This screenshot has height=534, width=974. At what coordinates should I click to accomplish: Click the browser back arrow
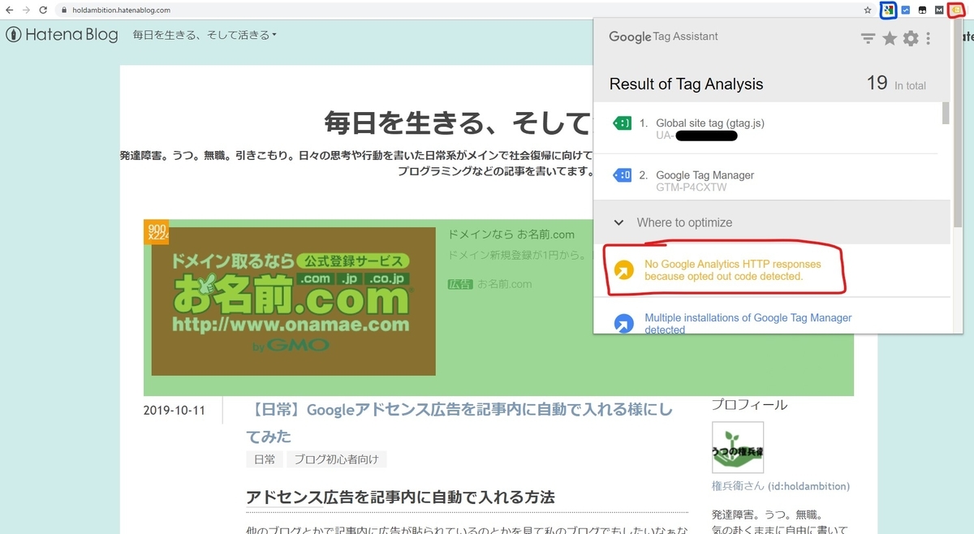10,10
